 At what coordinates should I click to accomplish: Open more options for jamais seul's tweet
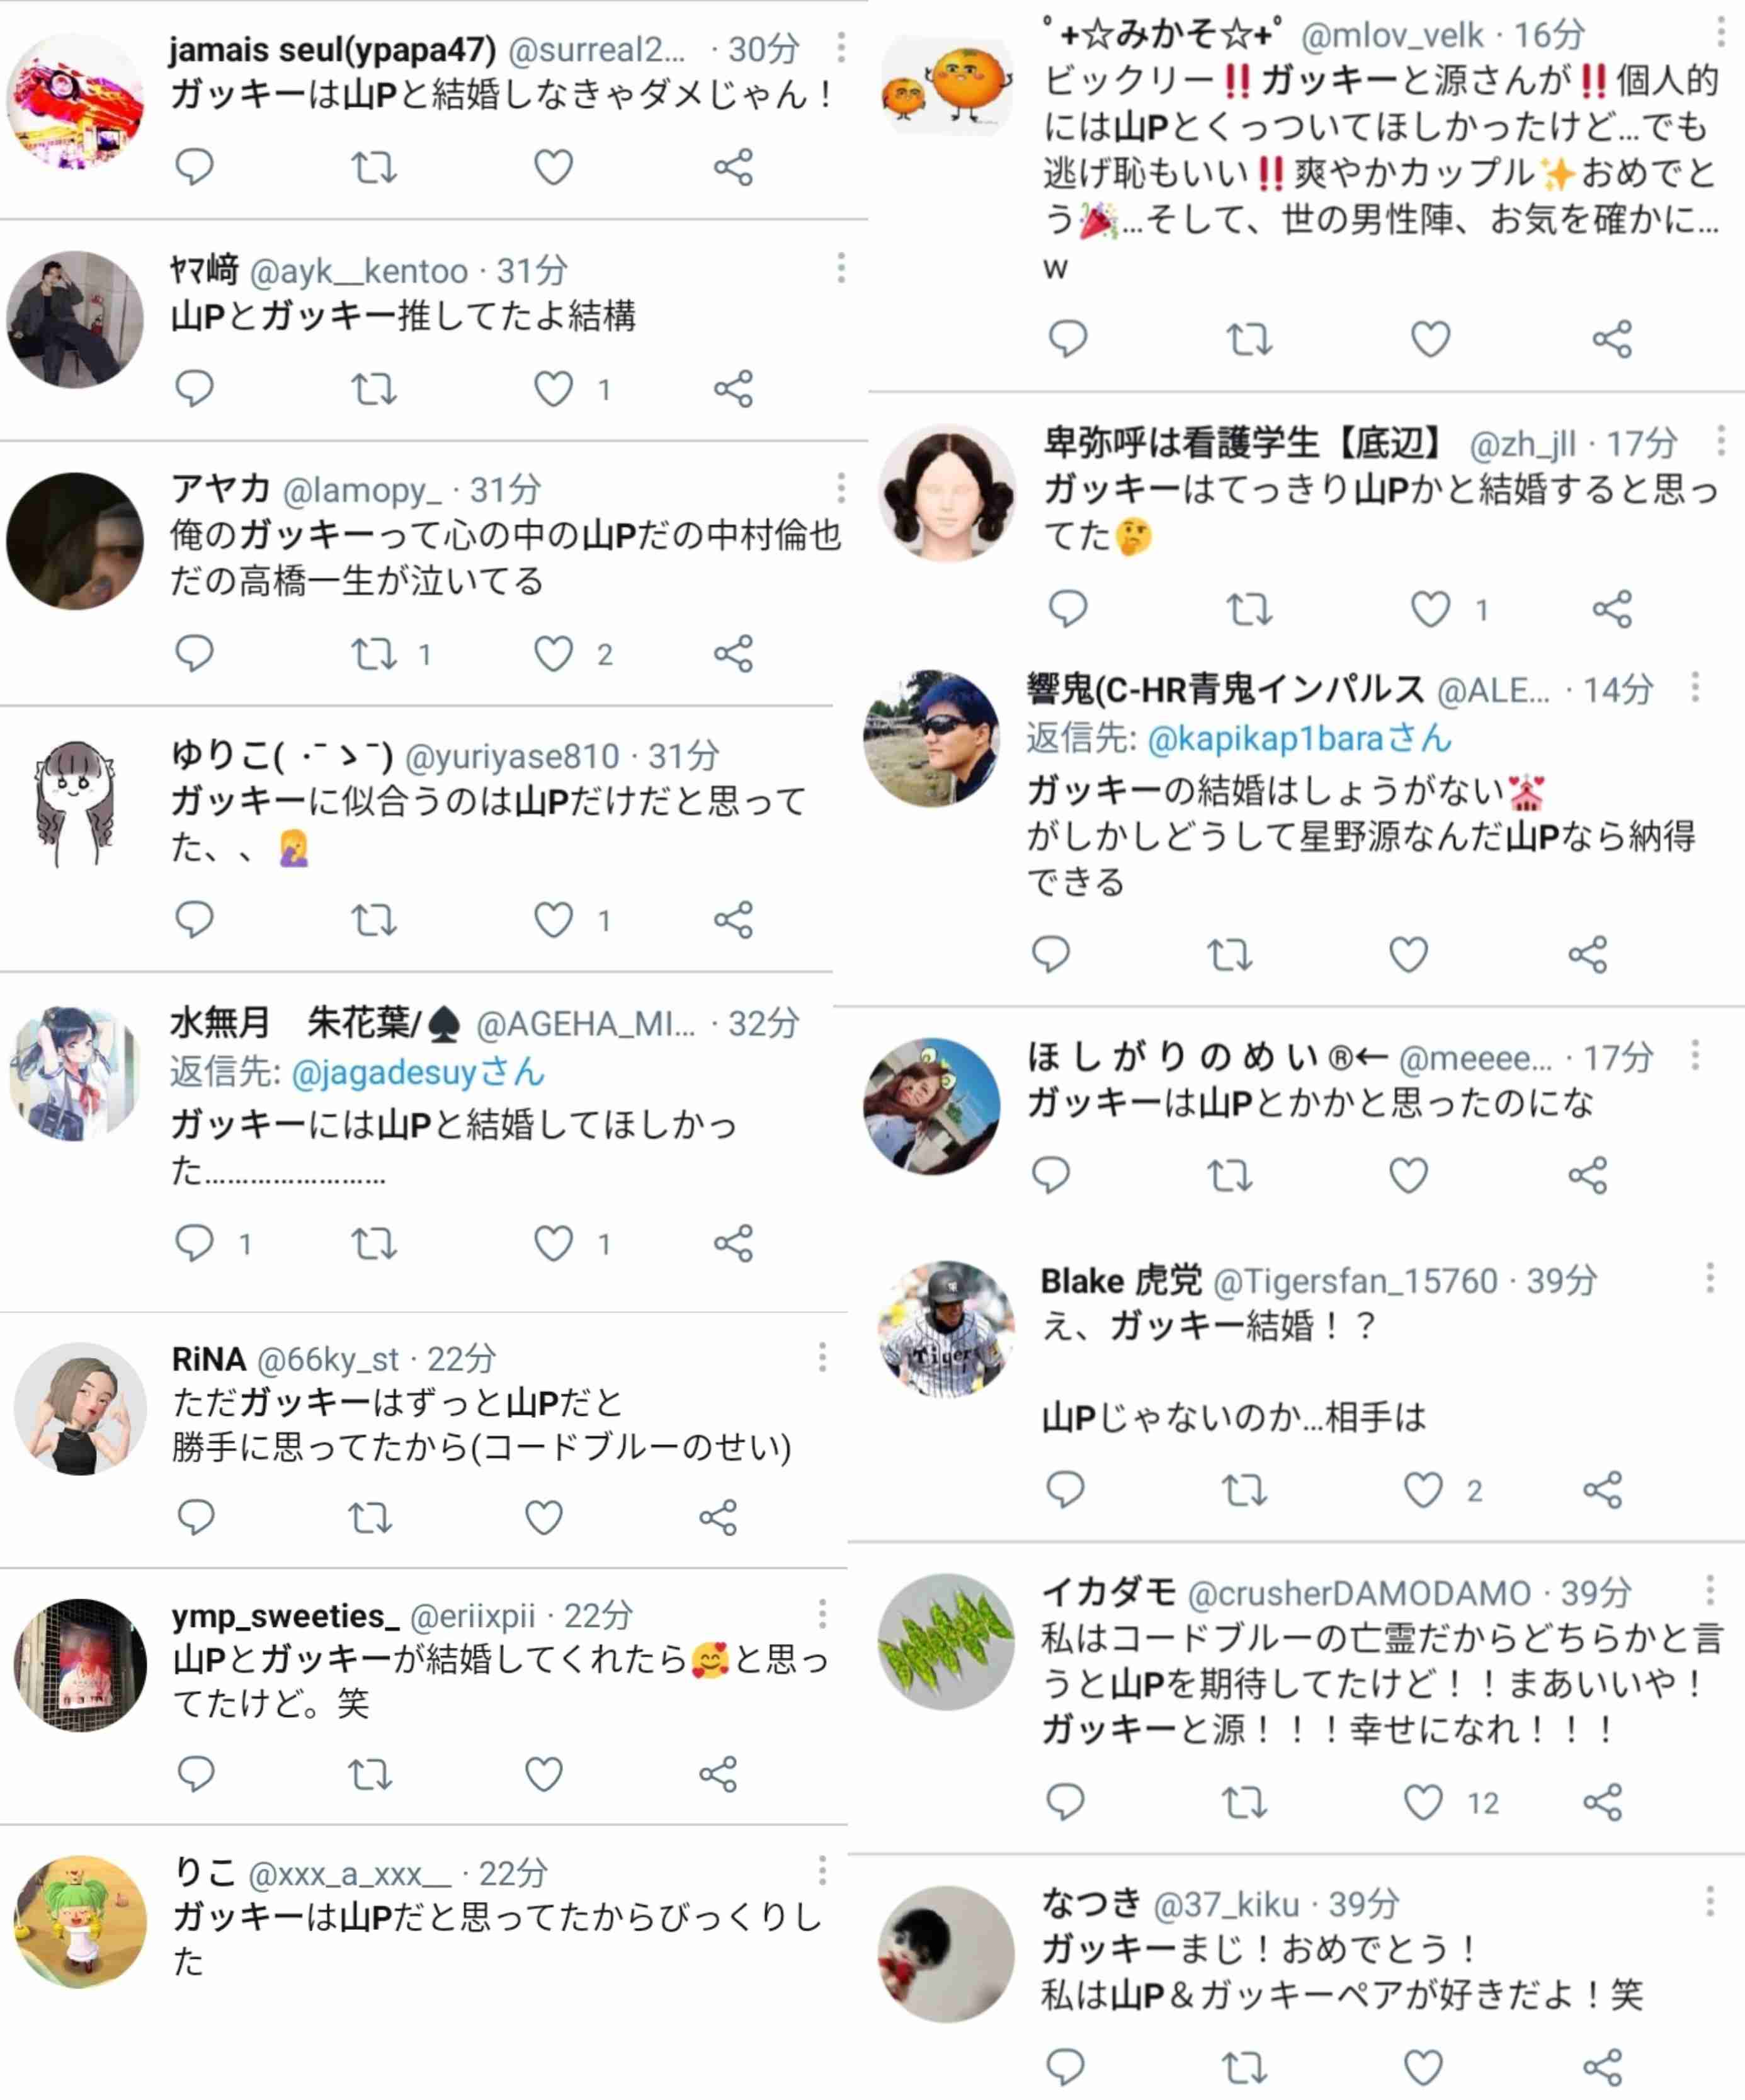[841, 47]
